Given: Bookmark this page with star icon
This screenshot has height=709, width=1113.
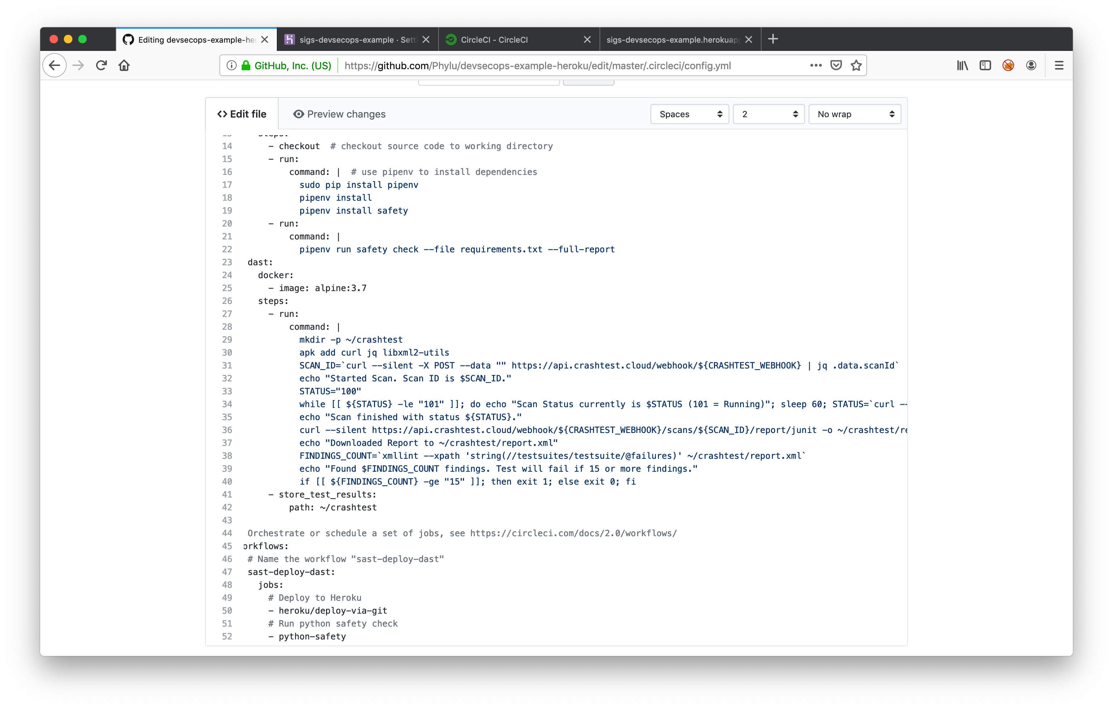Looking at the screenshot, I should tap(856, 66).
